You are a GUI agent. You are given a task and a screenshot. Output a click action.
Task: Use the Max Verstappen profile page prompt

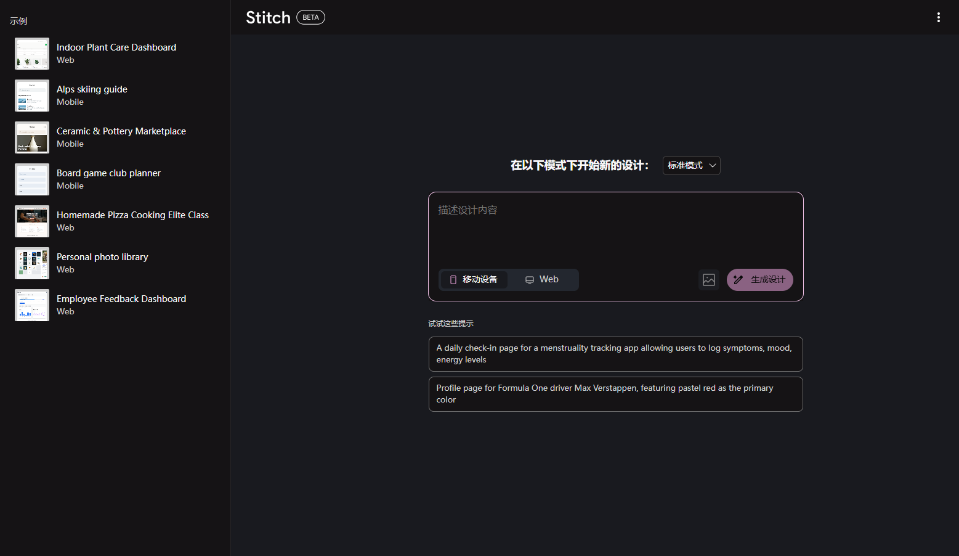click(615, 394)
